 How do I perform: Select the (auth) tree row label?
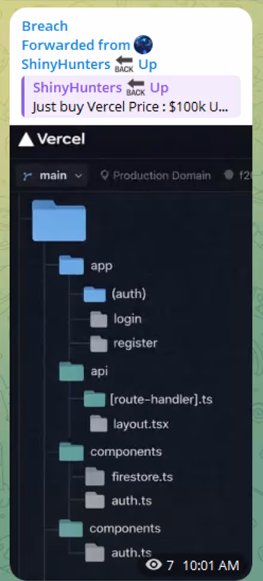(129, 294)
